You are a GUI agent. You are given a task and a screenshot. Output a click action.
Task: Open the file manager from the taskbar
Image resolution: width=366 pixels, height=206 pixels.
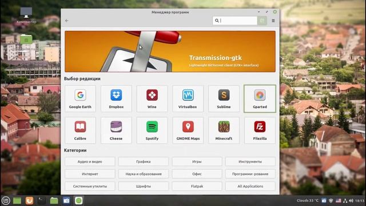54,201
